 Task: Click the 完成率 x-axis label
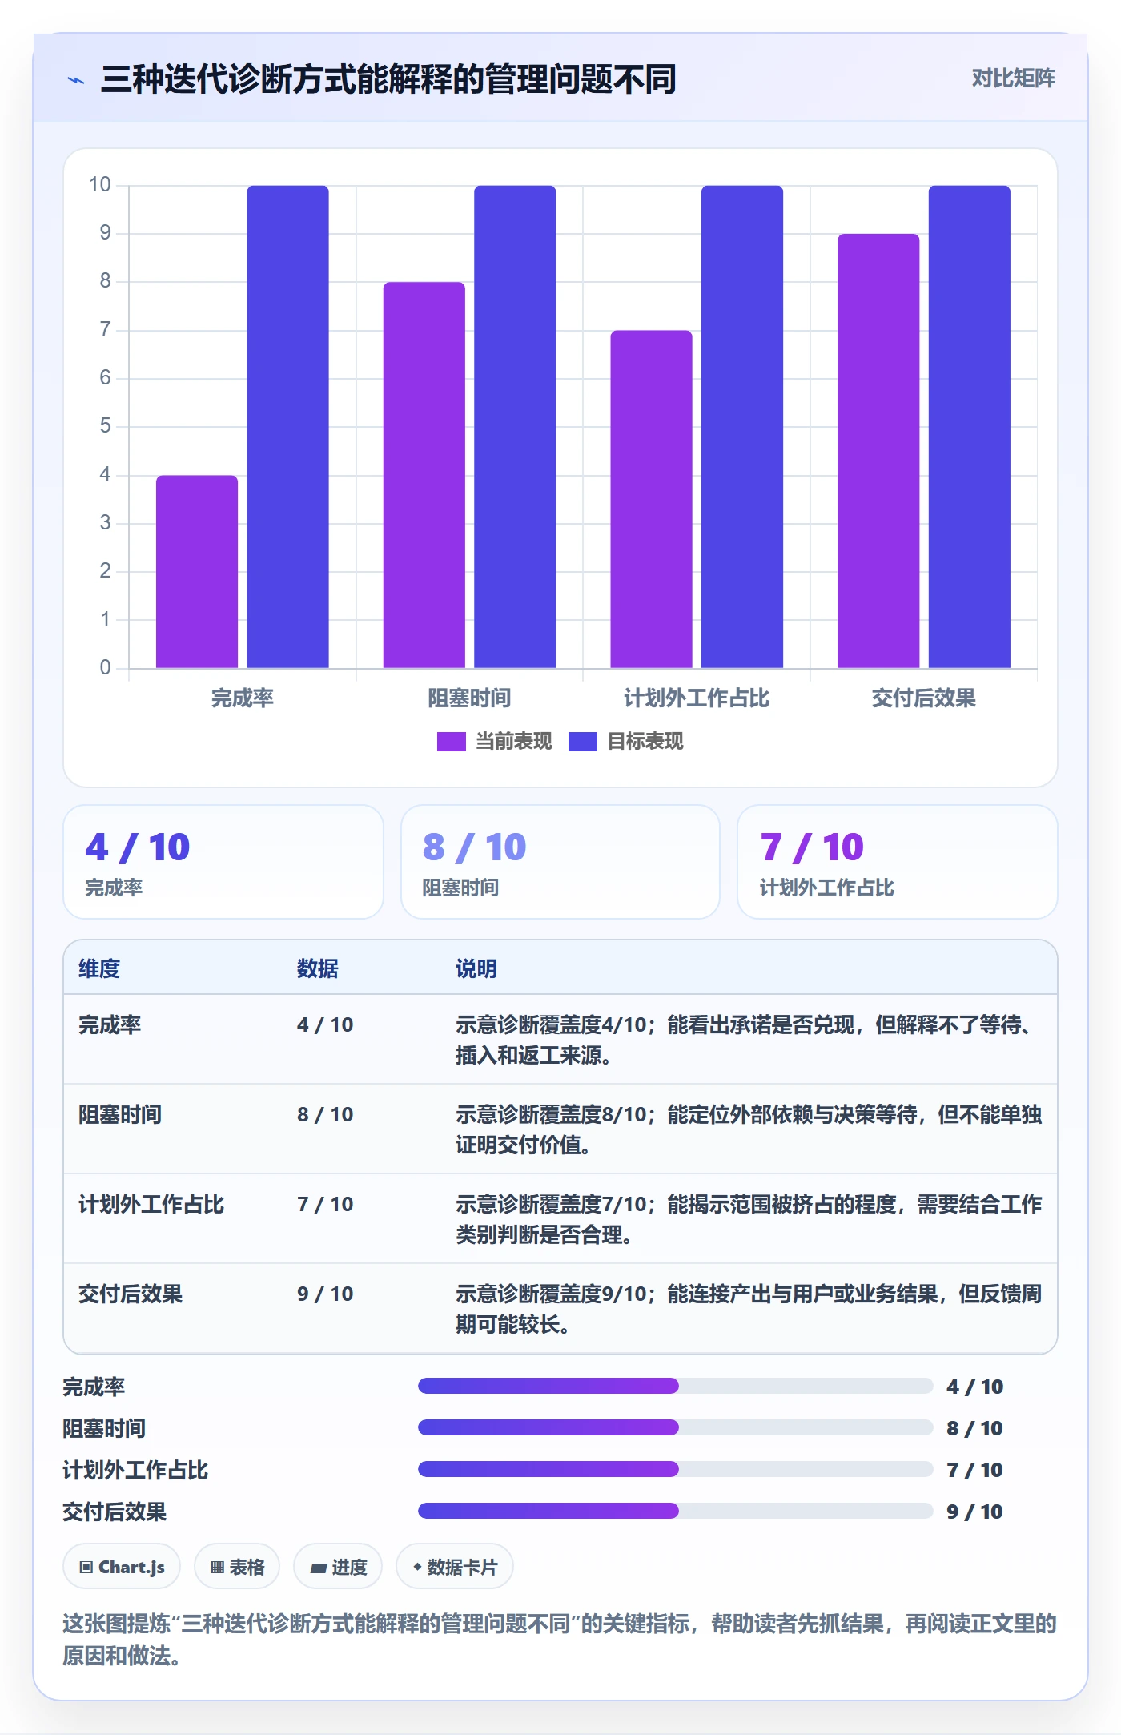click(x=243, y=698)
